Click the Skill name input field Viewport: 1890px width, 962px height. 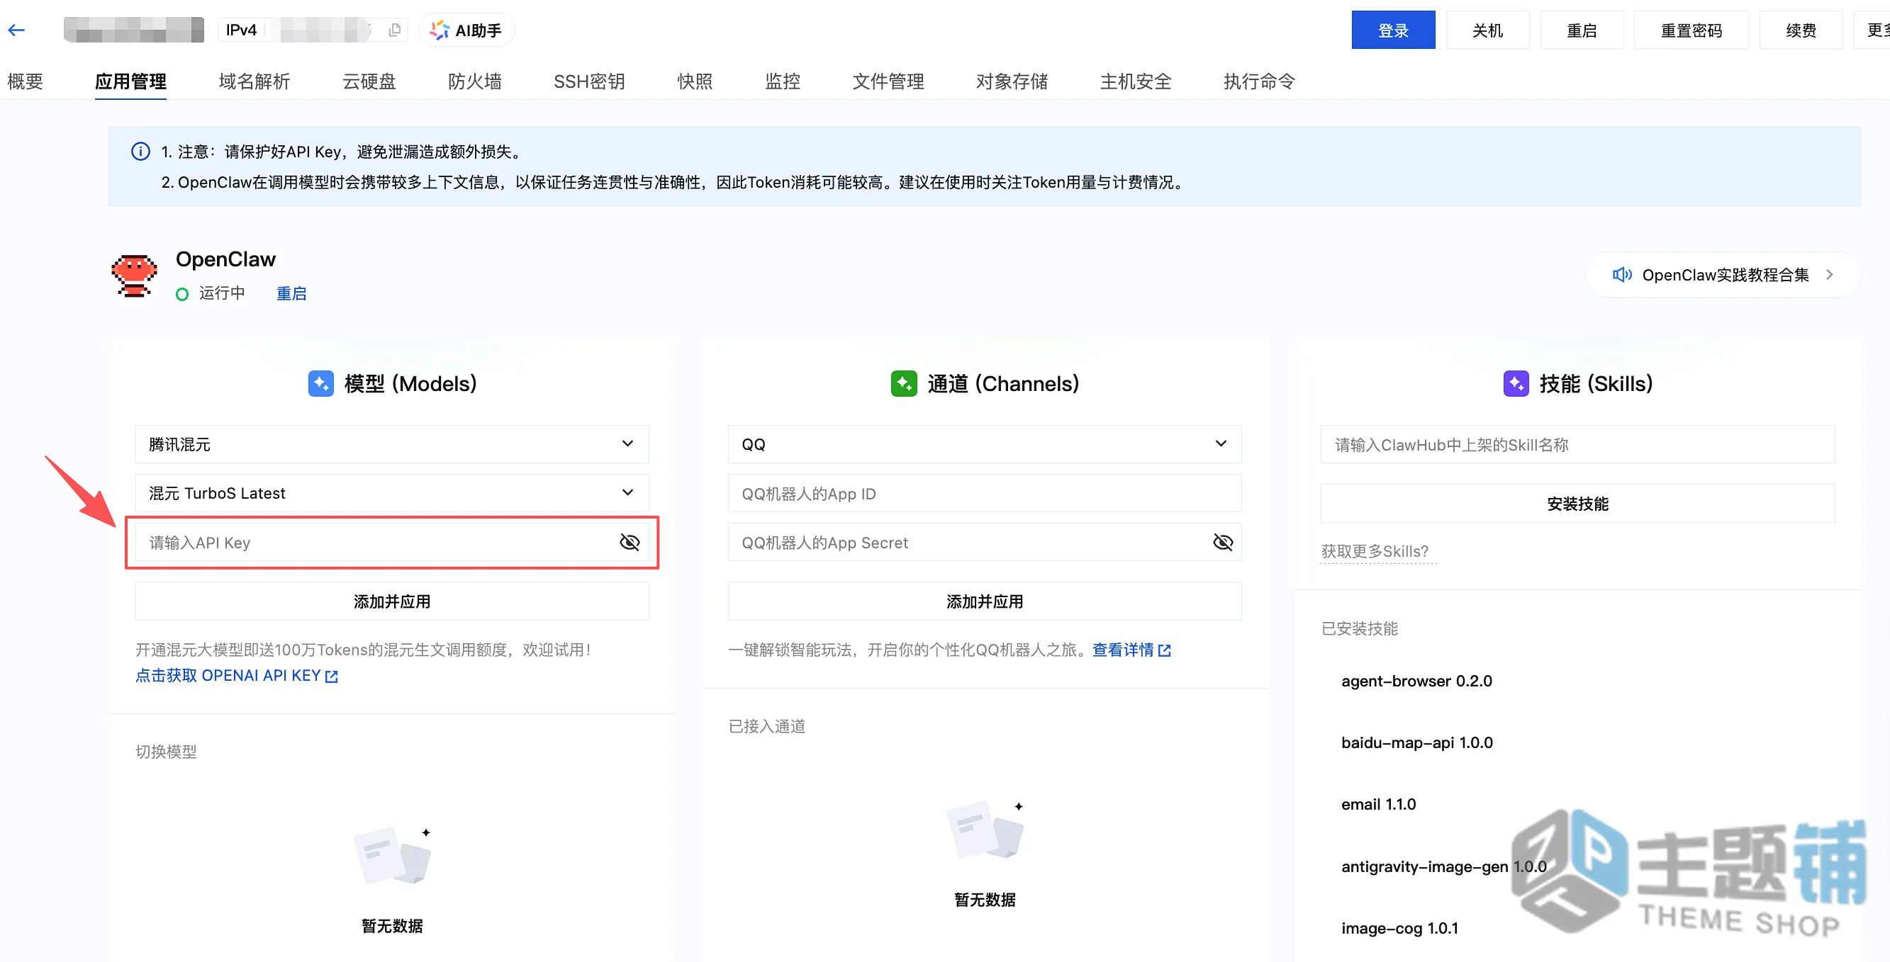[1577, 444]
